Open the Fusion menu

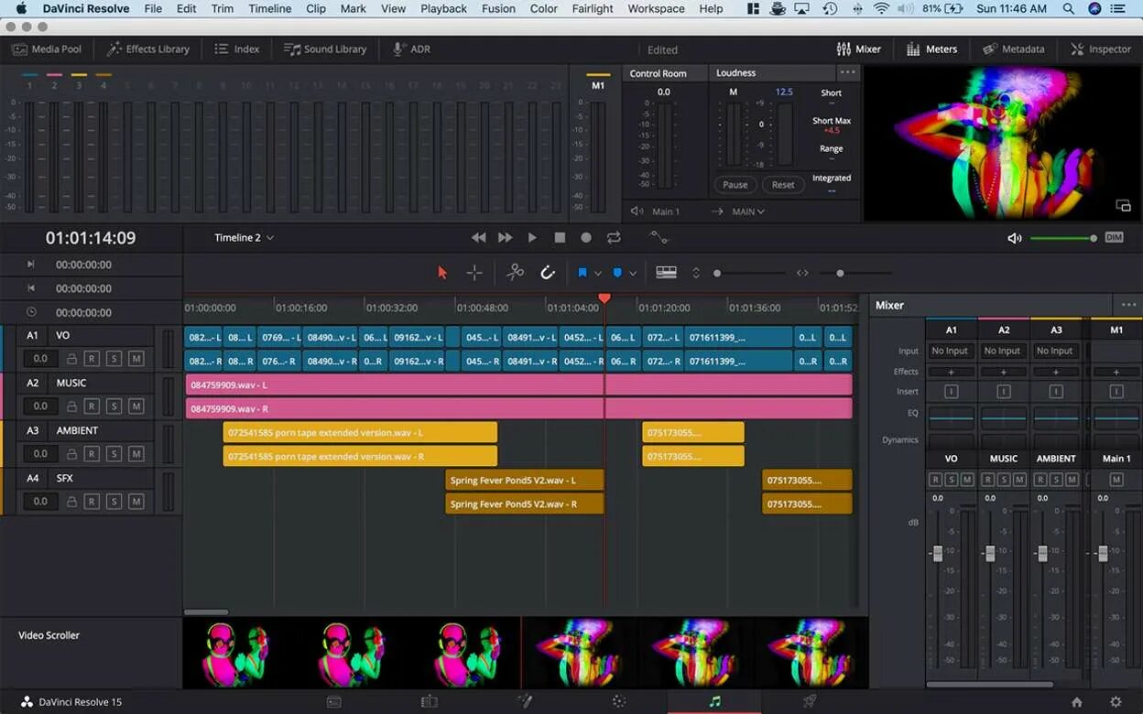(x=498, y=8)
